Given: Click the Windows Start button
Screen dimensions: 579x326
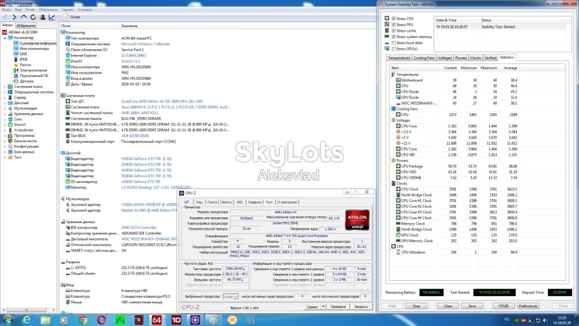Looking at the screenshot, I should click(x=8, y=320).
